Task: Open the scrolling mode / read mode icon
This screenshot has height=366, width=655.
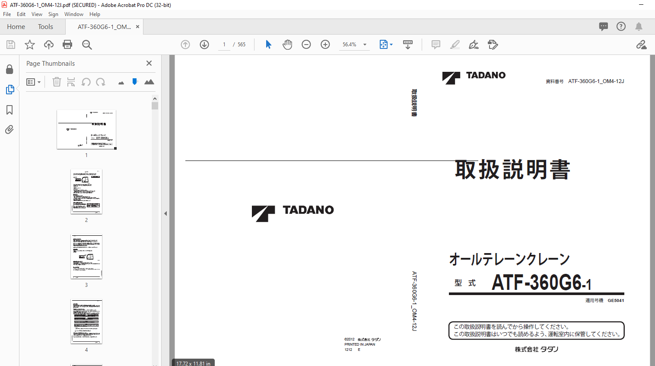Action: 408,45
